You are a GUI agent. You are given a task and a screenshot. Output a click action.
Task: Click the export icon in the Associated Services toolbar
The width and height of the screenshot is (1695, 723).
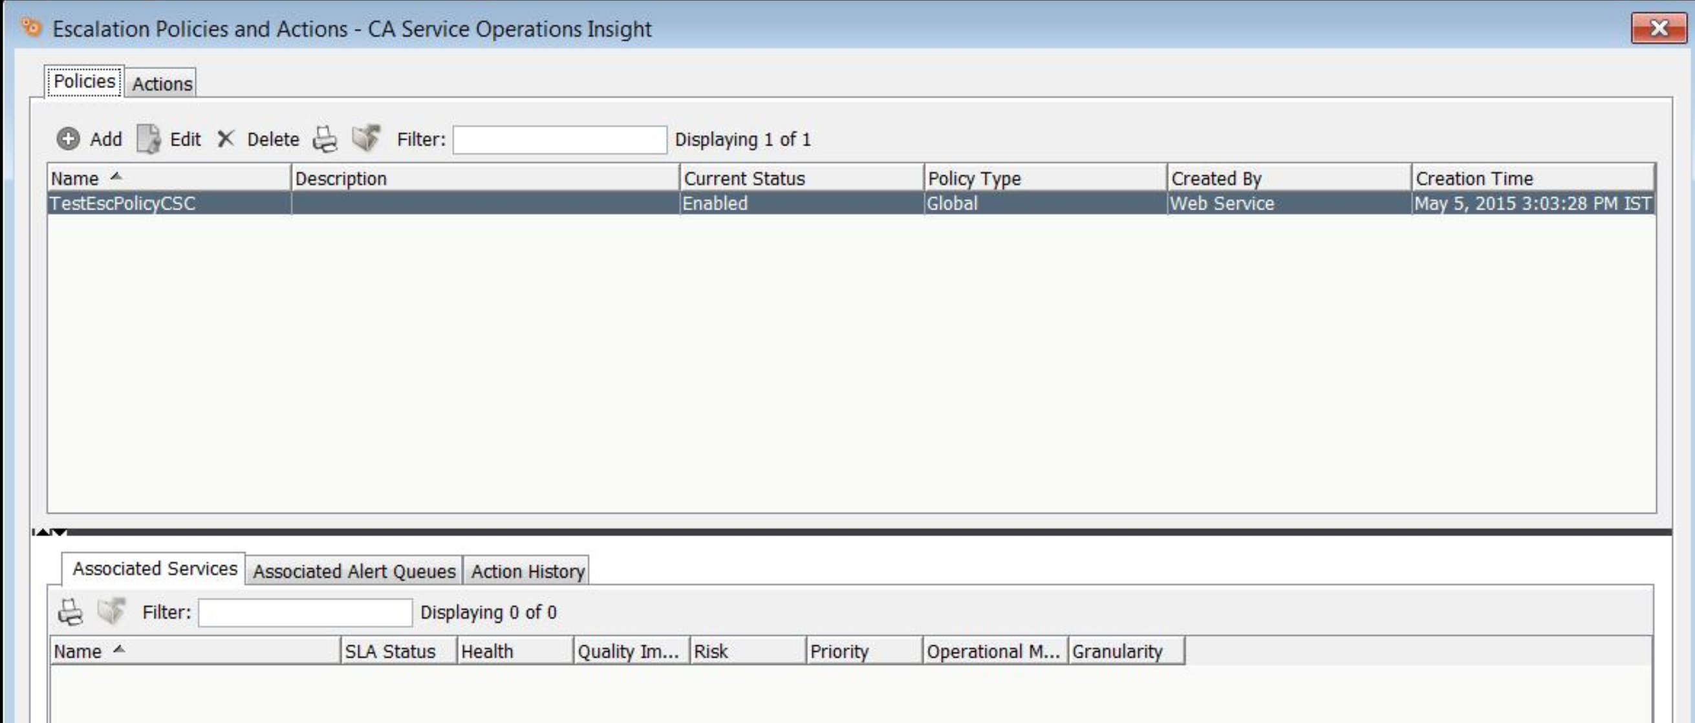tap(111, 610)
